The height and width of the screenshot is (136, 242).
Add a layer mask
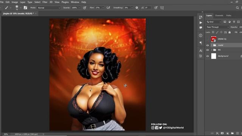(222, 133)
